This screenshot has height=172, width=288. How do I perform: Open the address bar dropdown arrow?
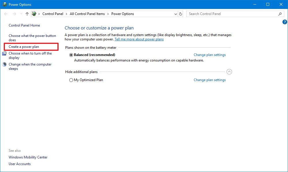pyautogui.click(x=175, y=14)
